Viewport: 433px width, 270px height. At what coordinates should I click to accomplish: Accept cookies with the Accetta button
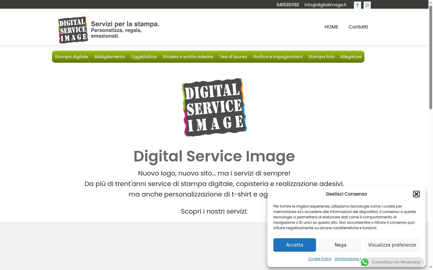[x=295, y=245]
